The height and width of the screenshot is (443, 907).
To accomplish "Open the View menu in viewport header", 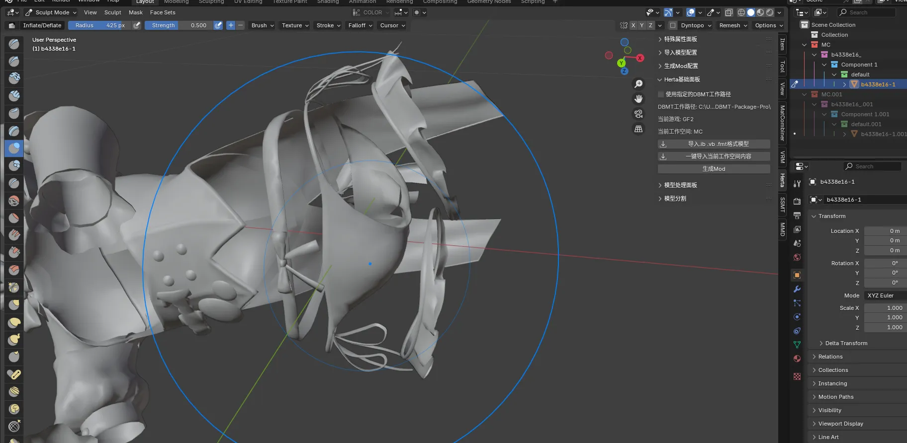I will pos(91,12).
